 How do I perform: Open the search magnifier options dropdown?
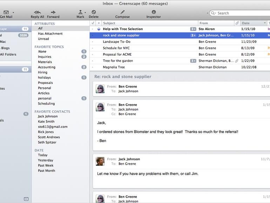(x=214, y=13)
